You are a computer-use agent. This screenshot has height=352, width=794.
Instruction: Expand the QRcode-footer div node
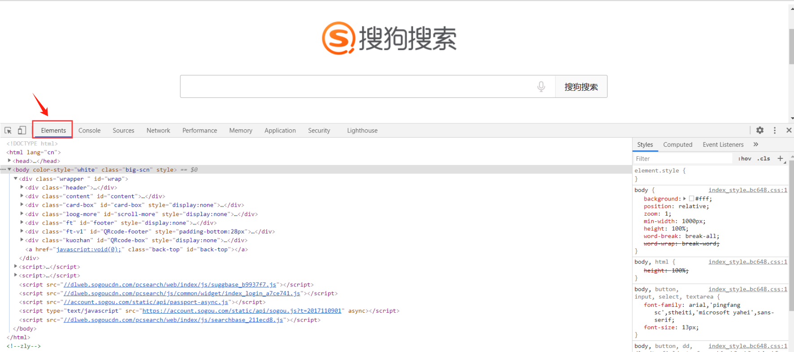22,231
